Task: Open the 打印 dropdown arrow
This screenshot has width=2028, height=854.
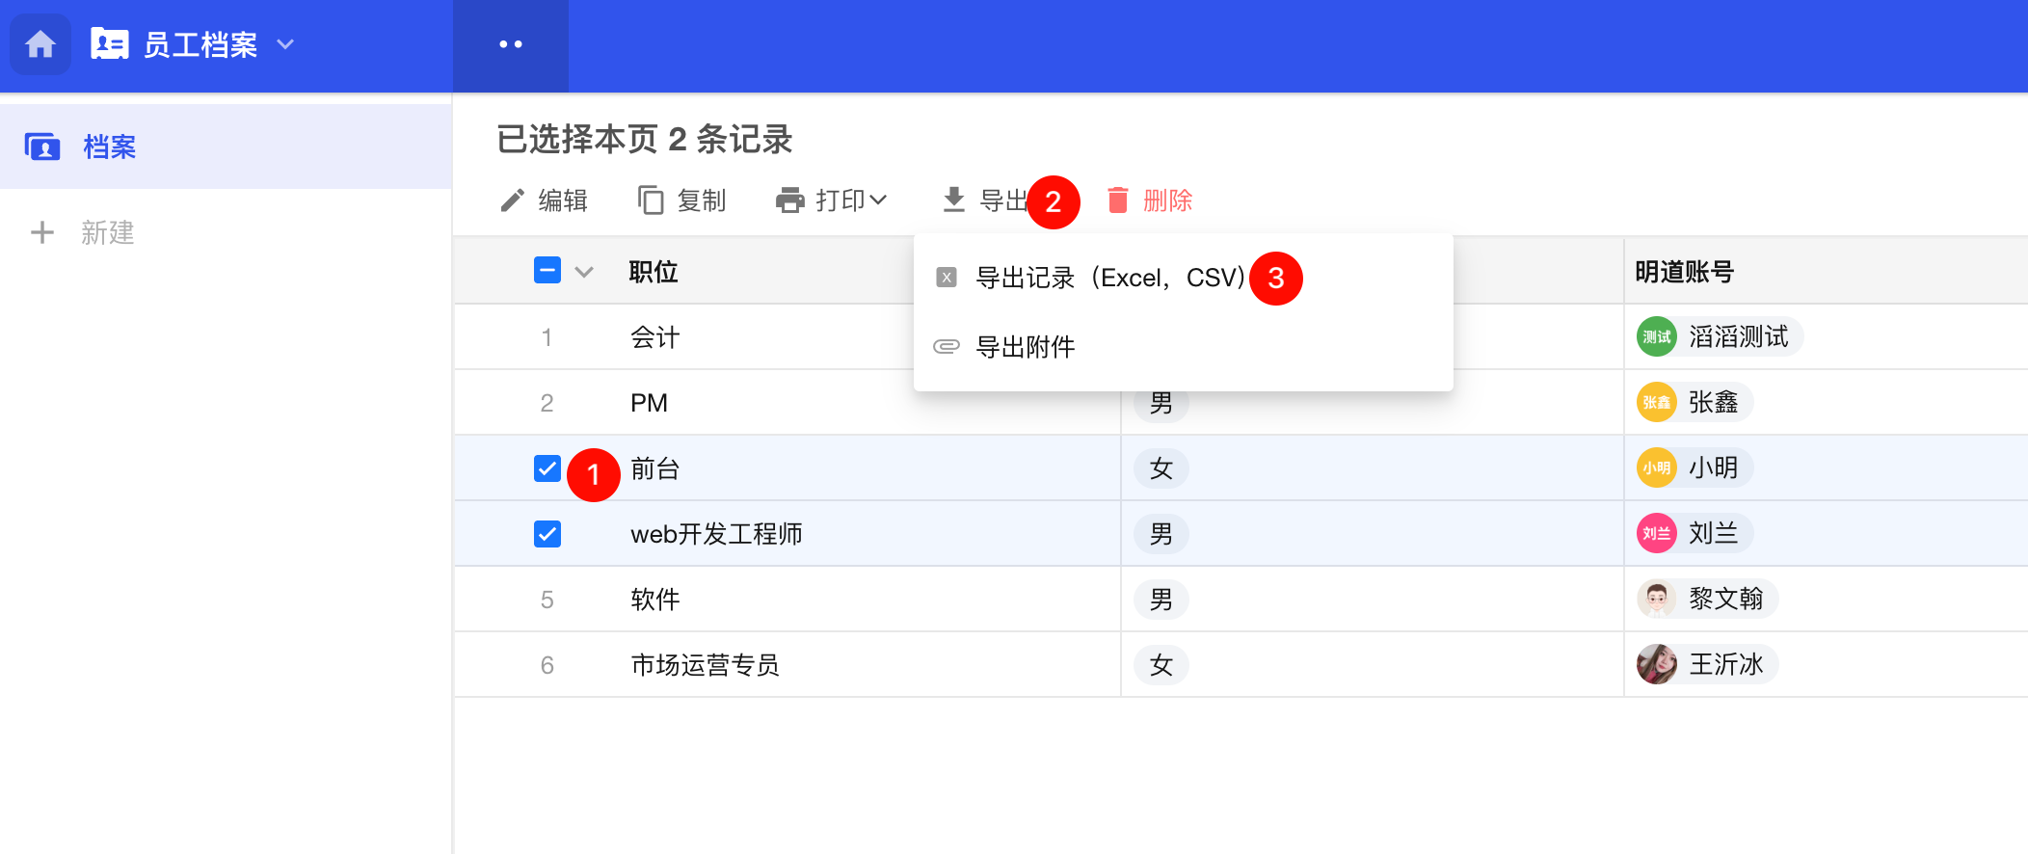Action: 878,200
